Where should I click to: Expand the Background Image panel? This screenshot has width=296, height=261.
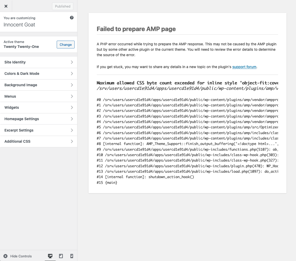(39, 85)
